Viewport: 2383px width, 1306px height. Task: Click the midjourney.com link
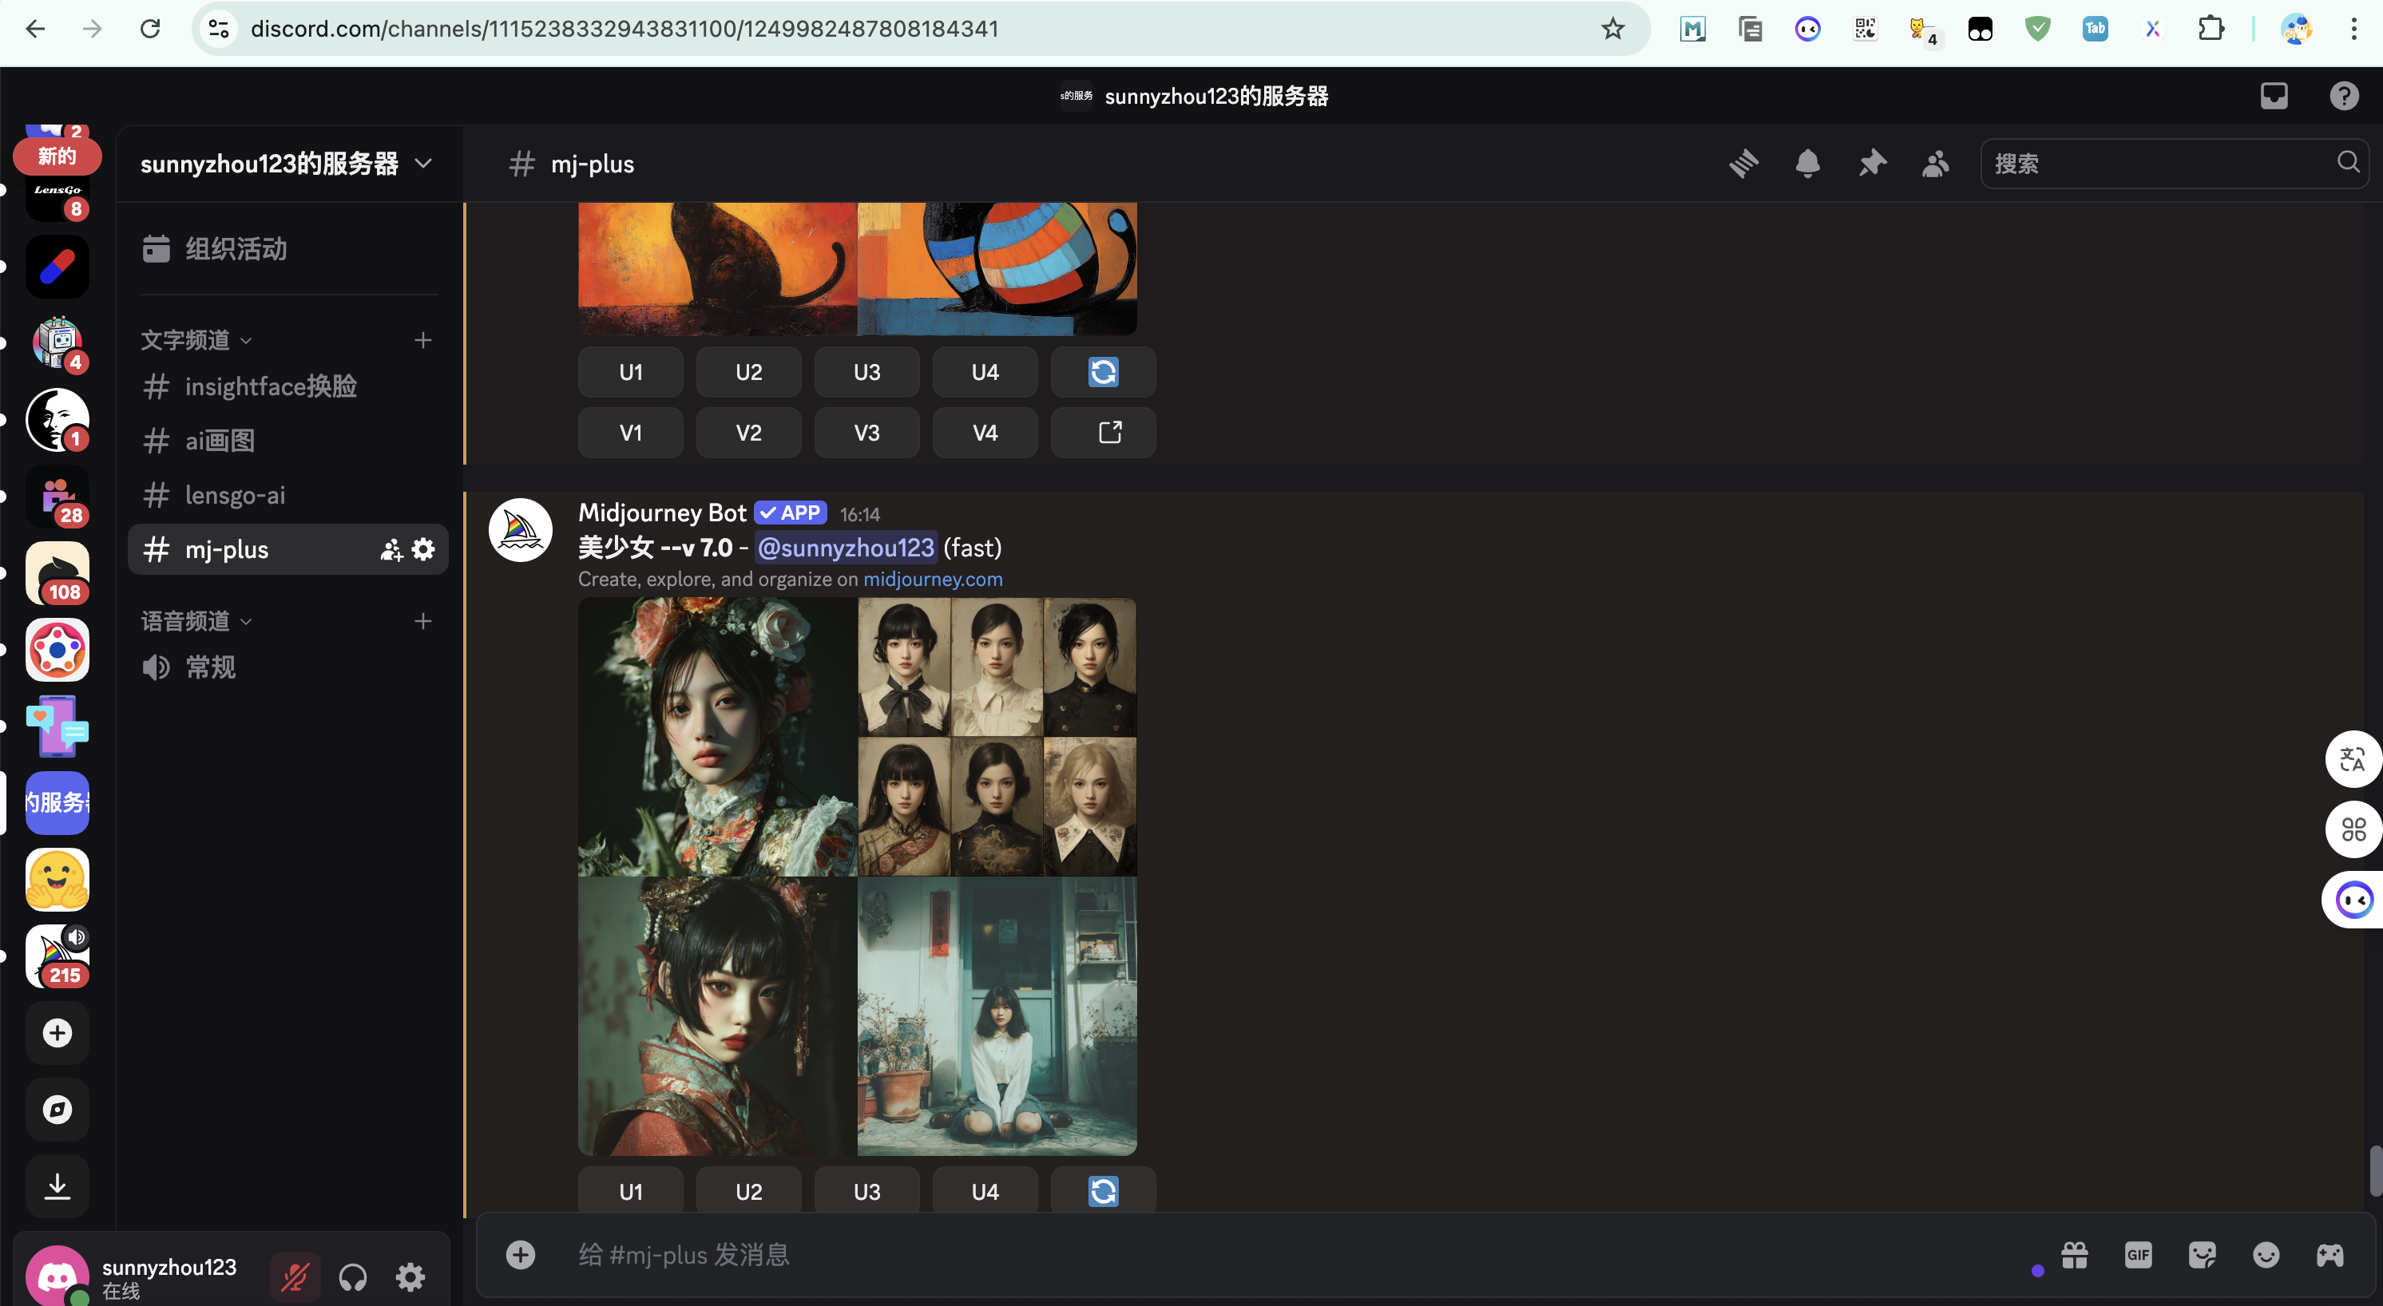pos(933,579)
